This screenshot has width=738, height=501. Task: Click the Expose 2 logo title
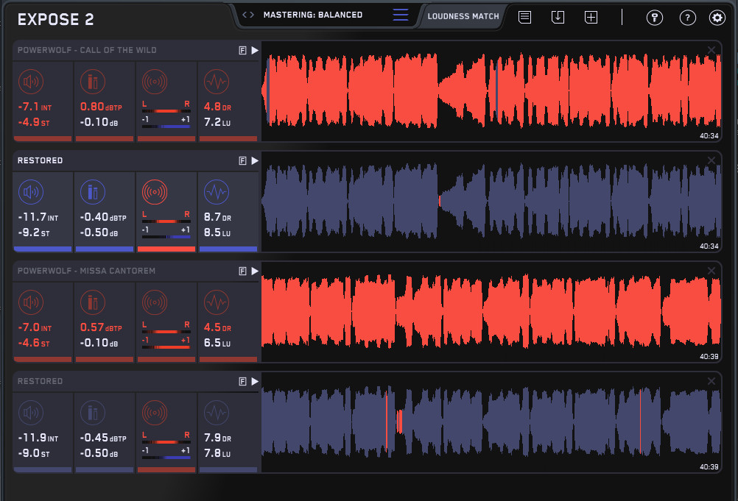pyautogui.click(x=55, y=19)
